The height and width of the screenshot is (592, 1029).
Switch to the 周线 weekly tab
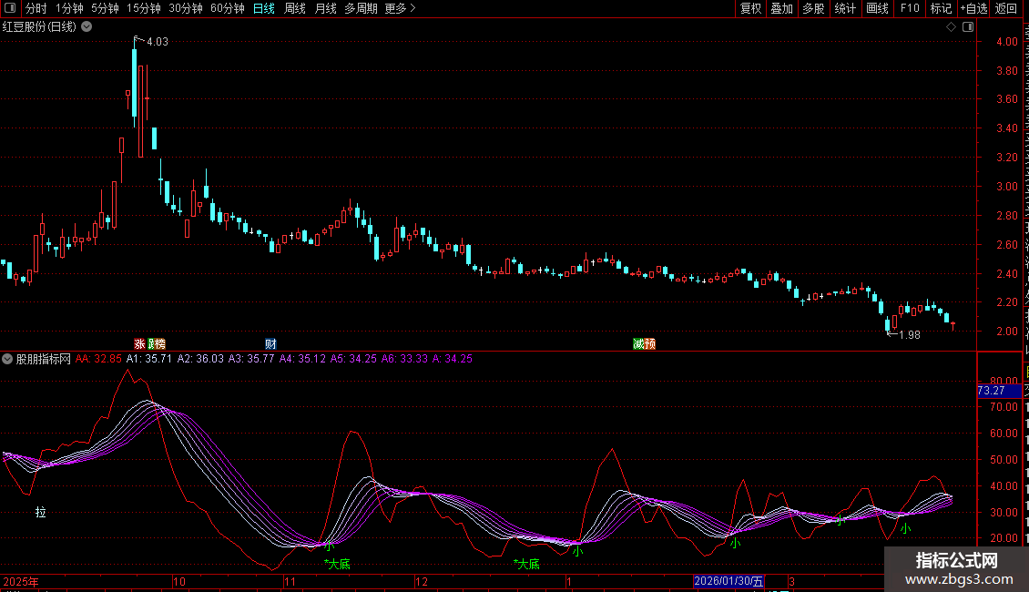(295, 8)
